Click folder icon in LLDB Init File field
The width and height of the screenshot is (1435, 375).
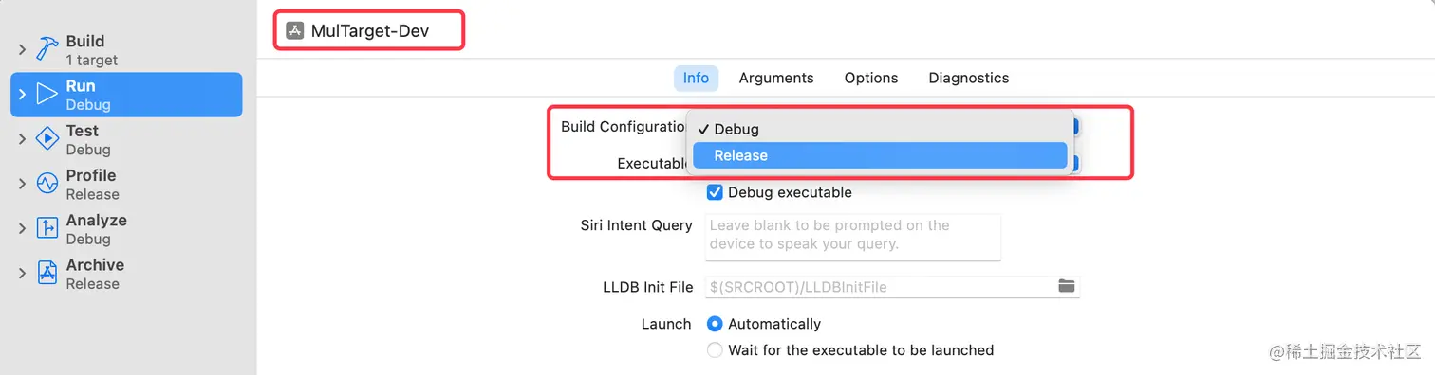click(1067, 286)
